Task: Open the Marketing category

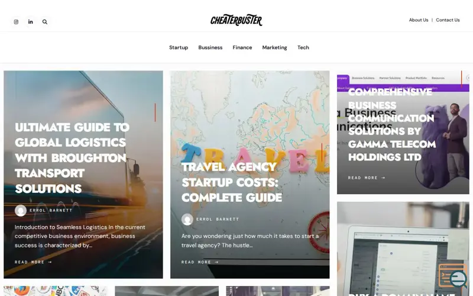Action: click(274, 47)
